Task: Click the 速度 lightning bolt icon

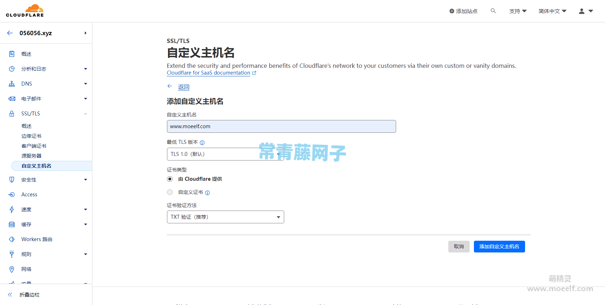Action: coord(12,209)
